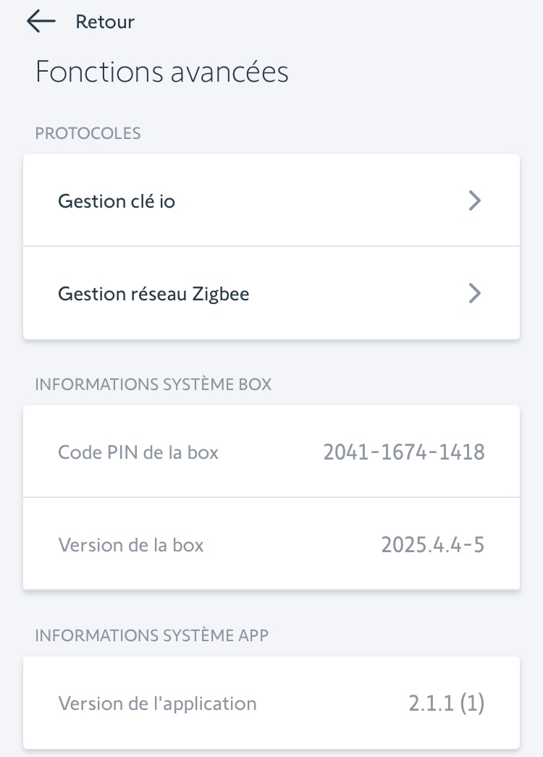Viewport: 543px width, 757px height.
Task: Expand the Gestion clé io chevron
Action: tap(474, 200)
